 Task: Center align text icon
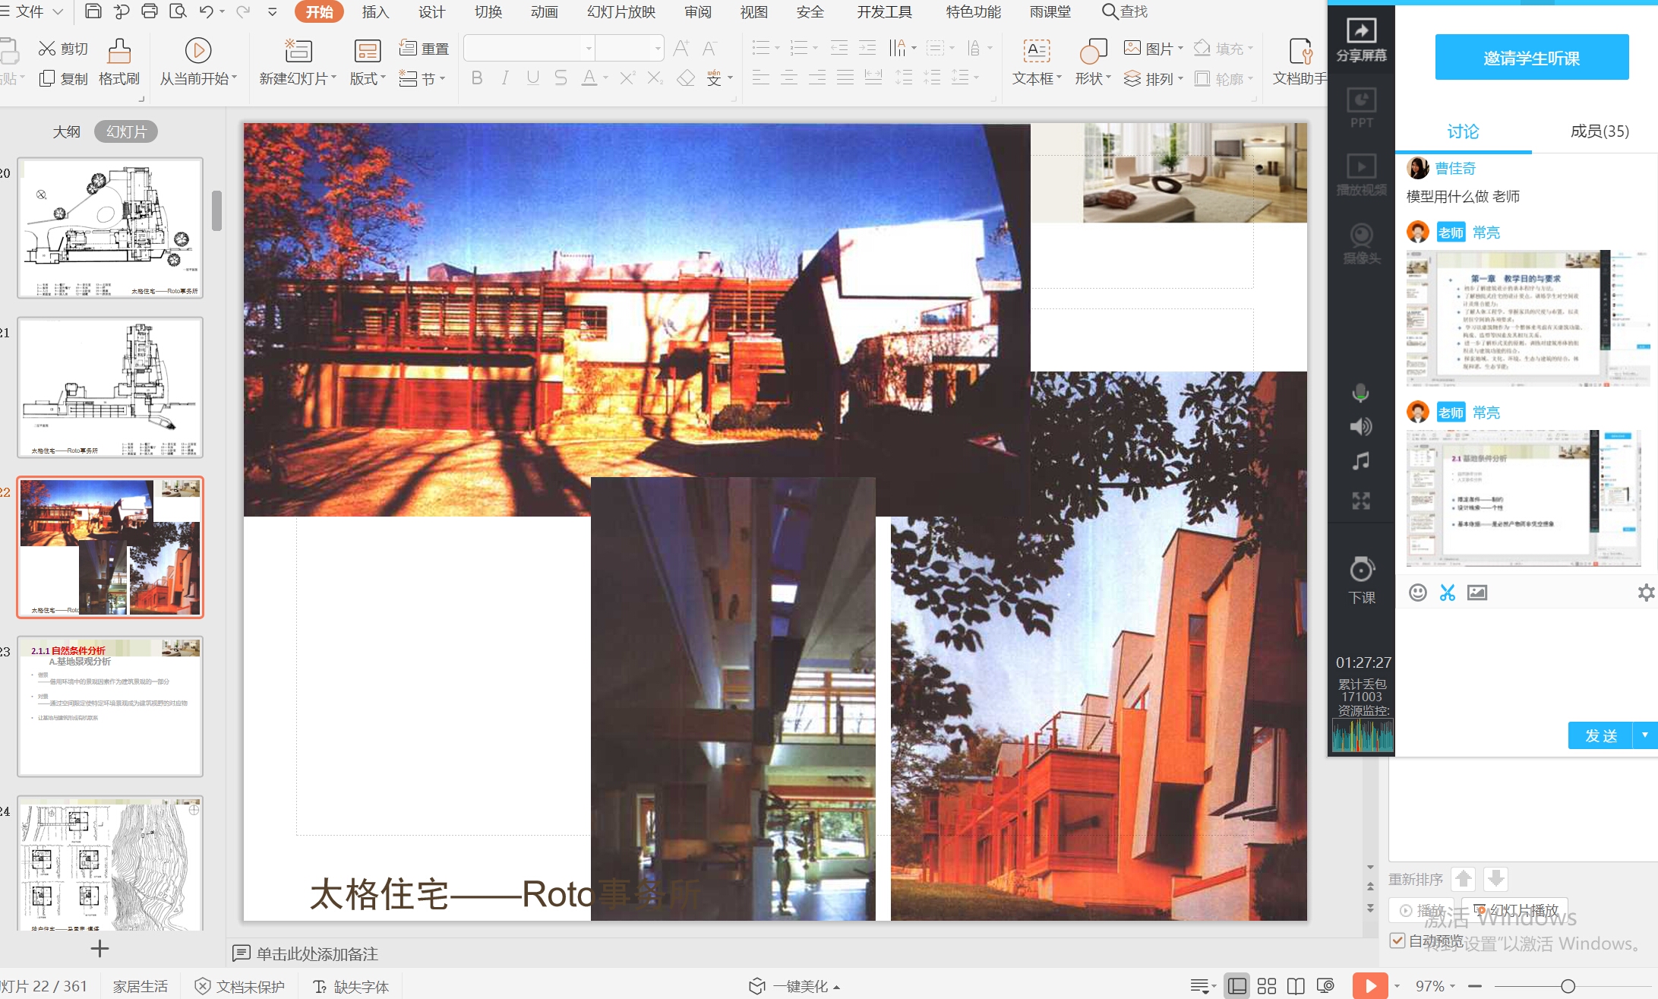(x=789, y=77)
